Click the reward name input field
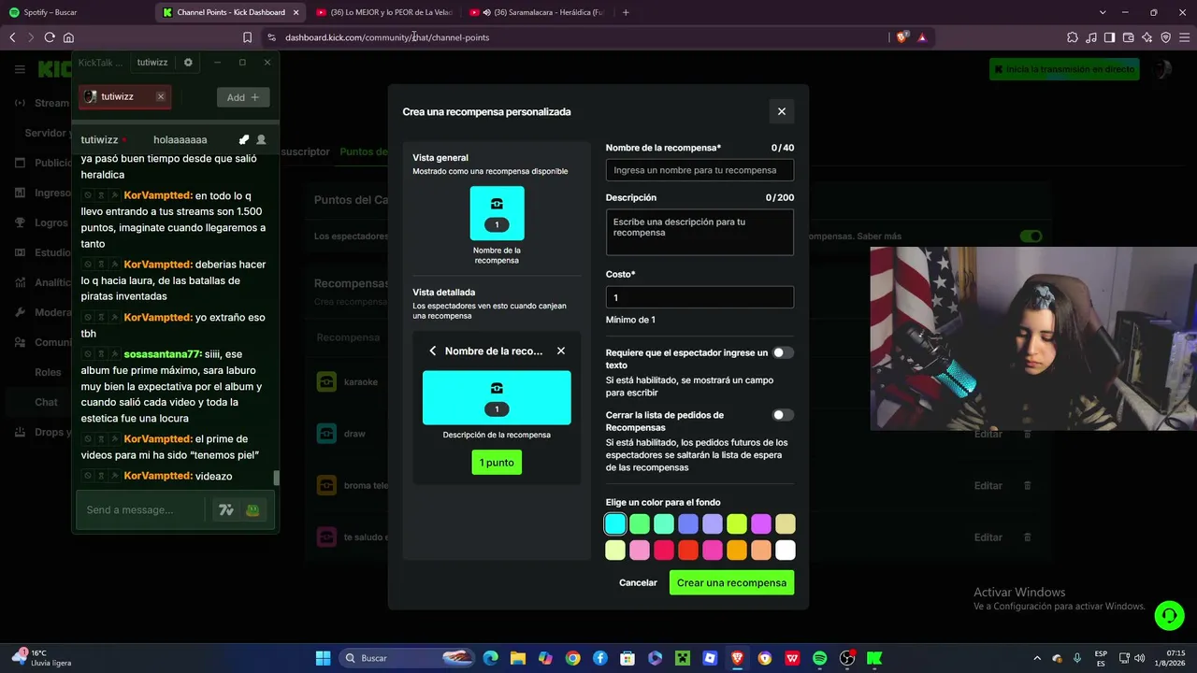1197x673 pixels. click(x=699, y=170)
